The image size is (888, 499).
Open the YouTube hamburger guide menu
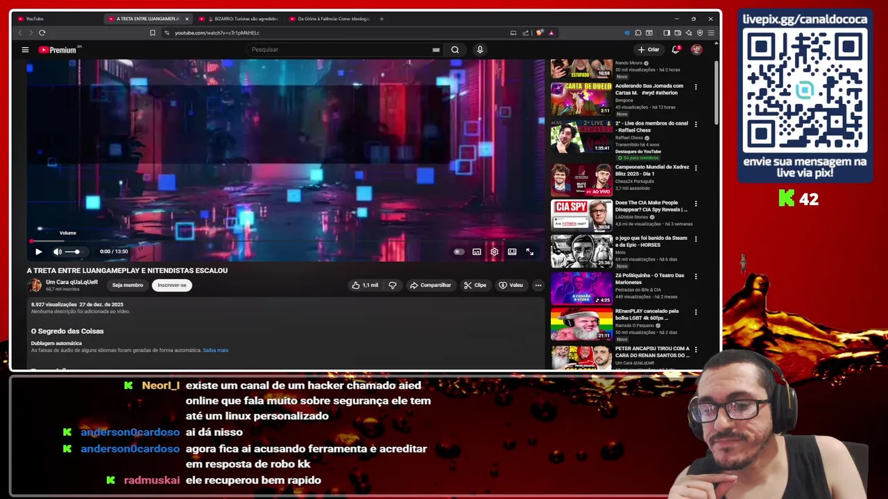click(25, 50)
